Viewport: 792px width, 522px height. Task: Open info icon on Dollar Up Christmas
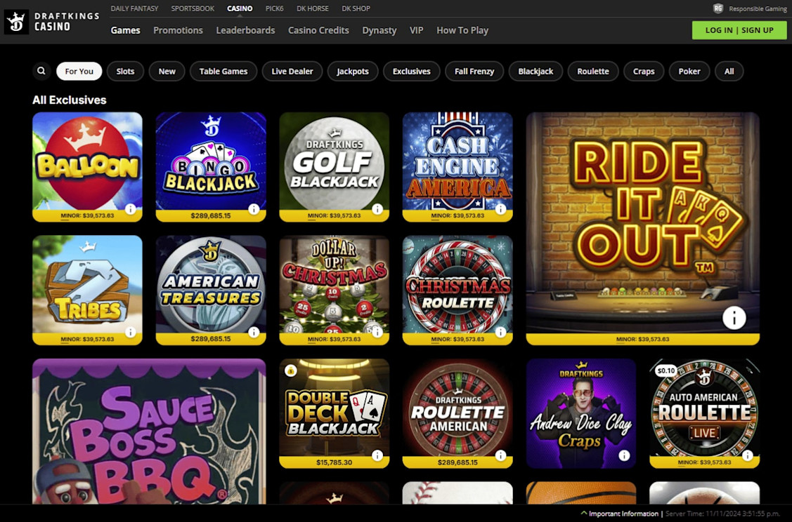[377, 332]
